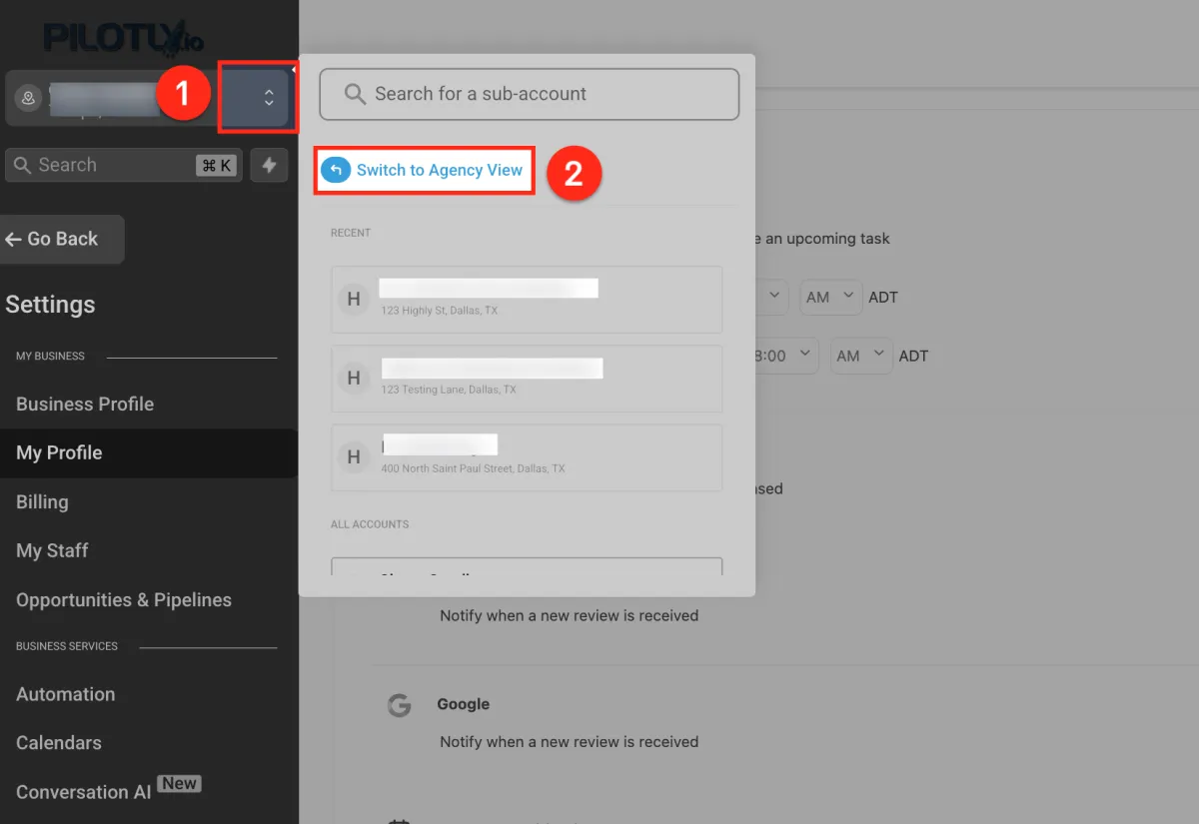Open Automation settings

coord(65,694)
